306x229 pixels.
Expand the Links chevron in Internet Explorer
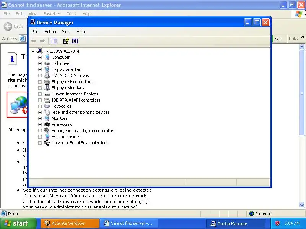point(303,37)
